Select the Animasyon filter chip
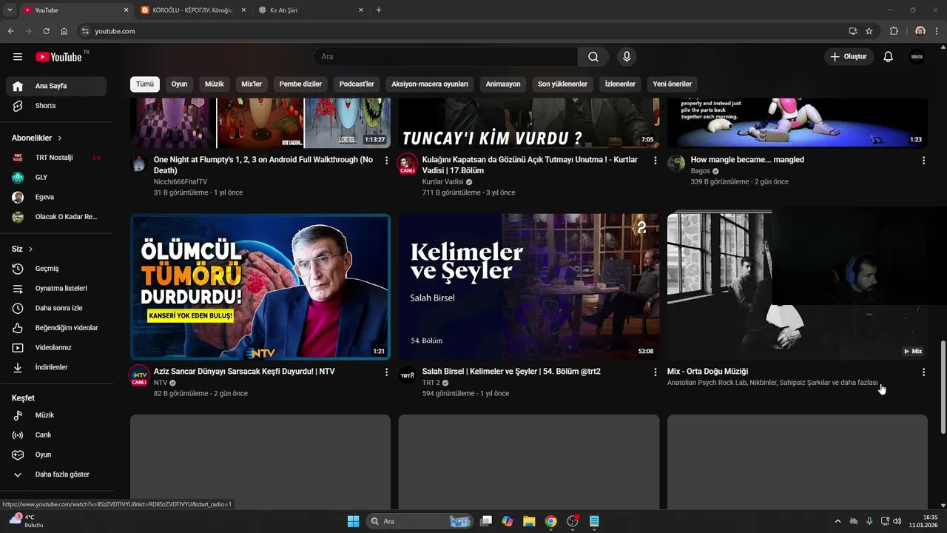Image resolution: width=947 pixels, height=533 pixels. coord(503,84)
